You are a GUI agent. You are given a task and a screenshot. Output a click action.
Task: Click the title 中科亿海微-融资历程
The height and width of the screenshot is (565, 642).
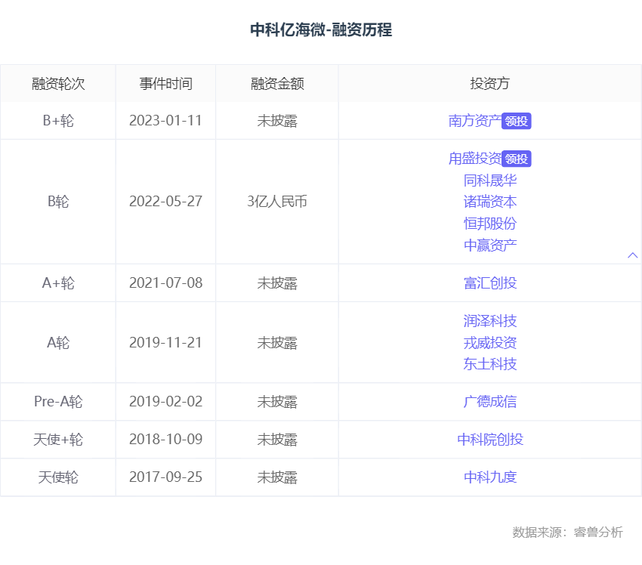pos(321,30)
